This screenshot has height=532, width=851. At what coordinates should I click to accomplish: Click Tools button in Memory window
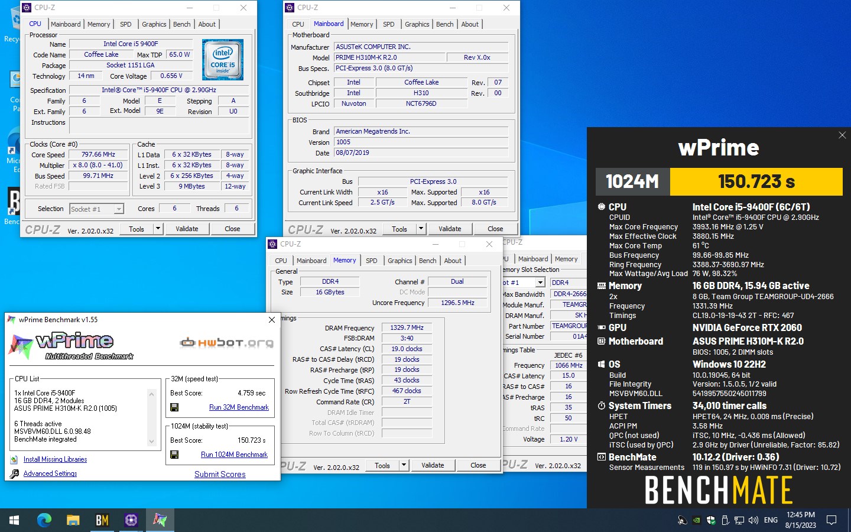(x=382, y=465)
